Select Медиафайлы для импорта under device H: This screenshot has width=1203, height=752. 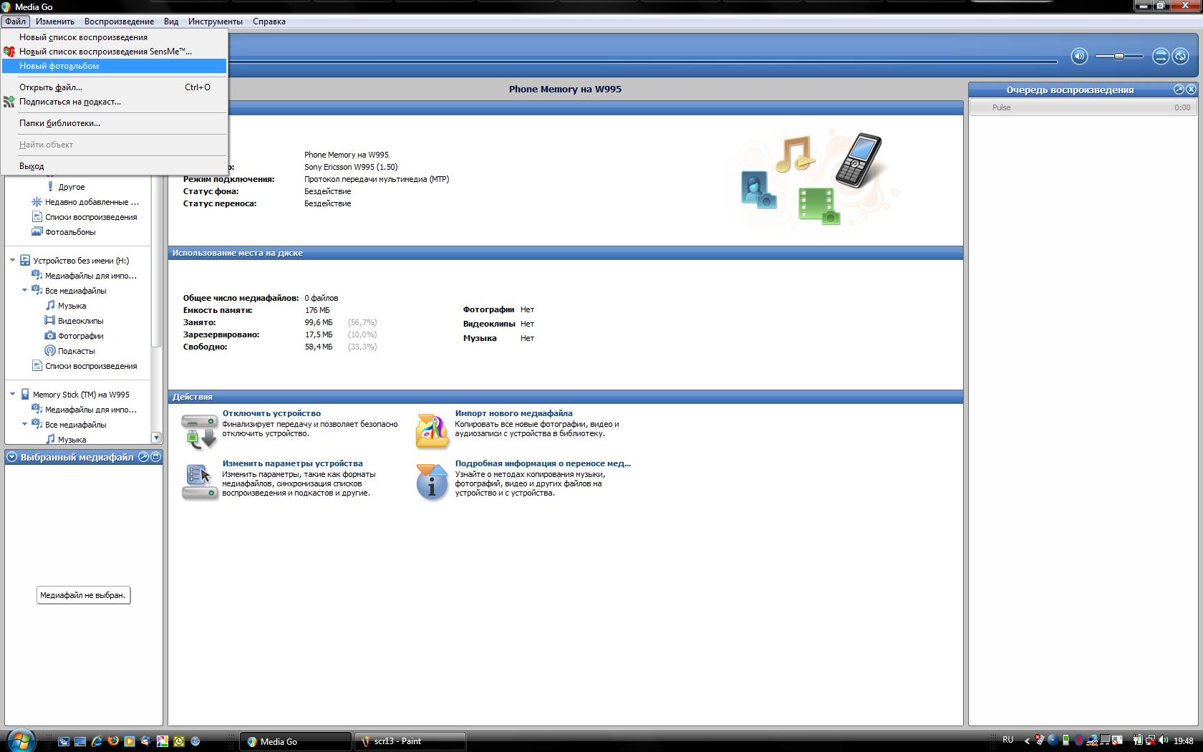pyautogui.click(x=91, y=276)
